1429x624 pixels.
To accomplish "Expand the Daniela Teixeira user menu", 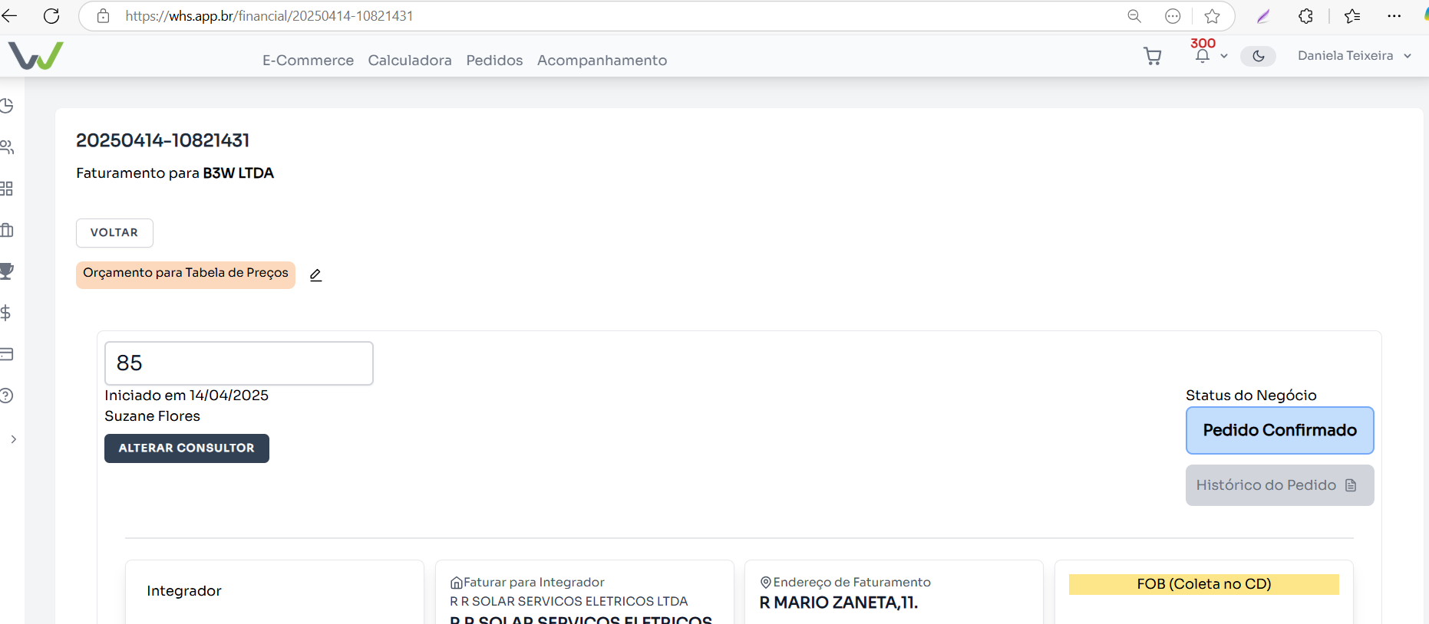I will click(x=1354, y=56).
